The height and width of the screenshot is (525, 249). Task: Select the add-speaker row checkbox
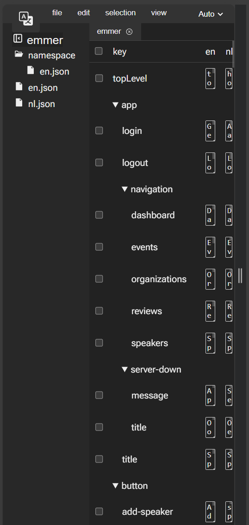[99, 511]
